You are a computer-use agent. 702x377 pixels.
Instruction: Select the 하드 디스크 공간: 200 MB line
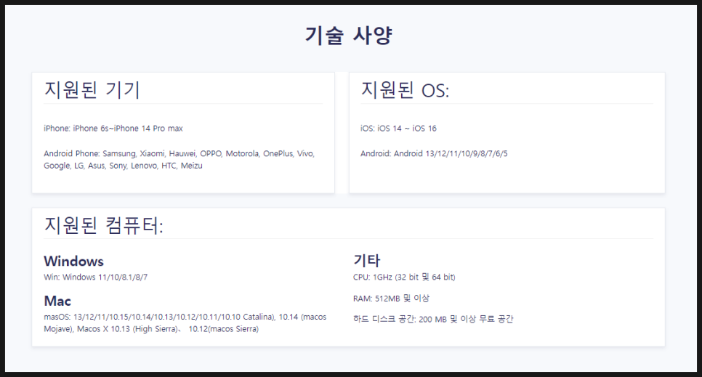(x=433, y=319)
